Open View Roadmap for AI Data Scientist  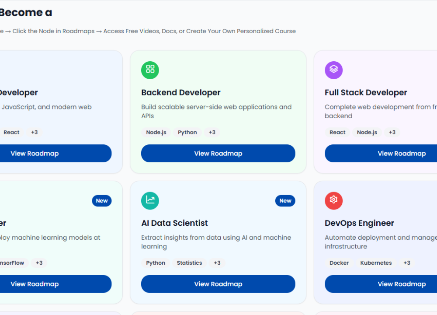(x=218, y=284)
